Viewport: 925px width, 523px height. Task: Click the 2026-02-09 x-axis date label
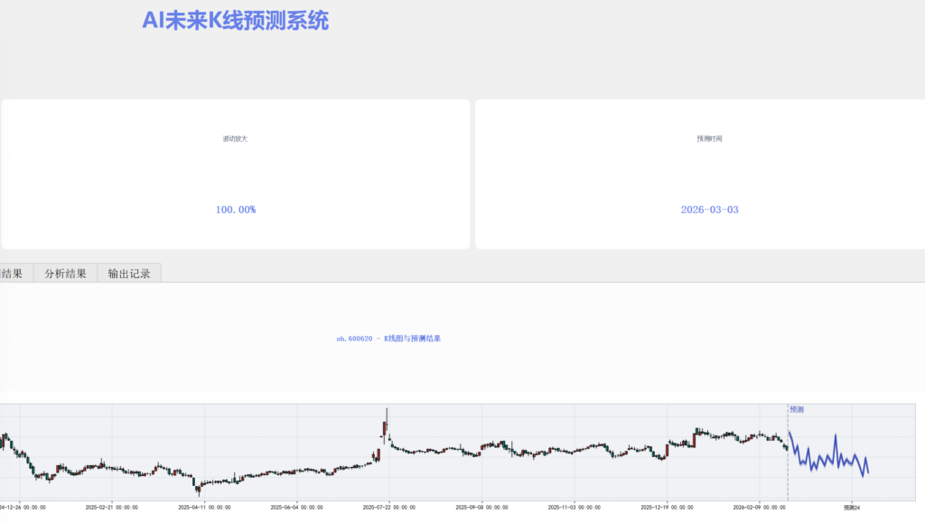tap(759, 508)
